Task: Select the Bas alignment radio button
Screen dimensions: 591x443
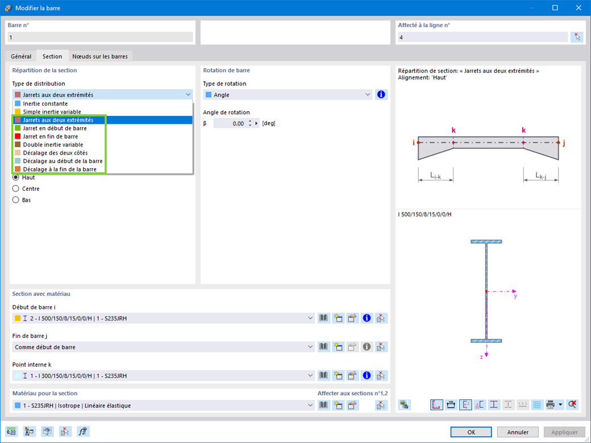Action: (x=16, y=200)
